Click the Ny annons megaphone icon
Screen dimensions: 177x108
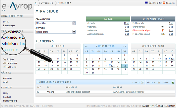tap(5, 63)
